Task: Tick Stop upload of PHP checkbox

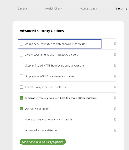Action: 22,76
